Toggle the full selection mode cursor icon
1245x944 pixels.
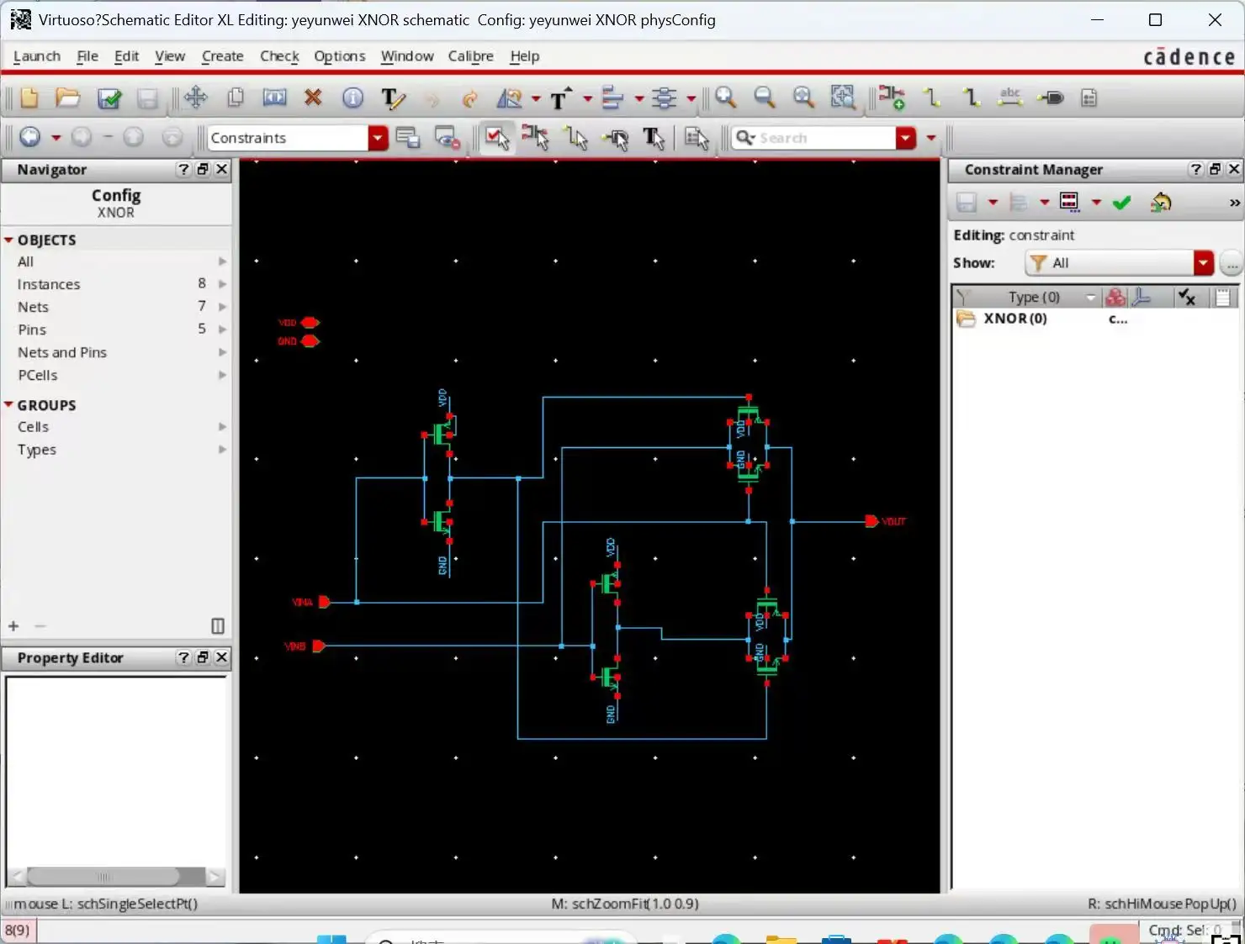497,138
